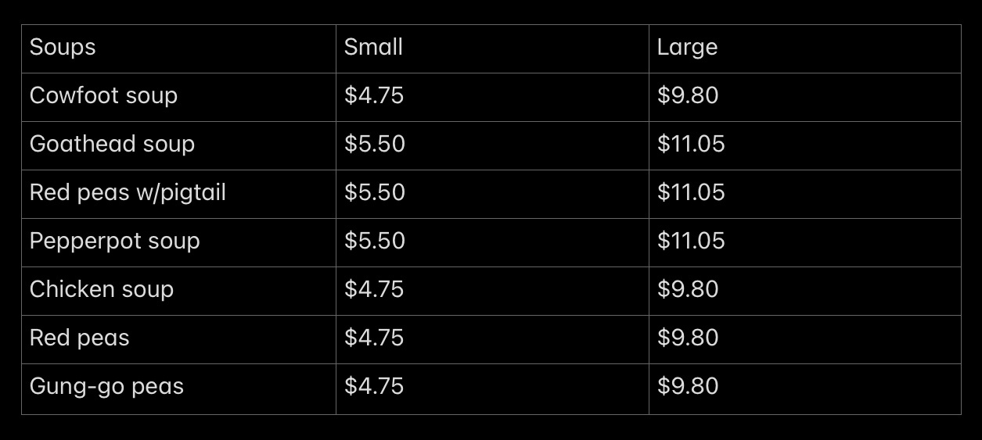
Task: Click Goathead soup large price $11.05
Action: (x=804, y=145)
